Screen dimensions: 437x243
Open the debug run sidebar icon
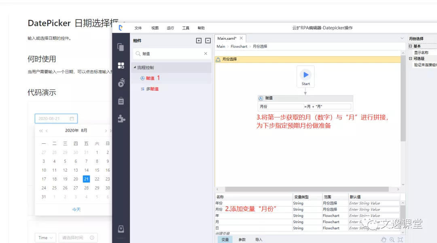[121, 83]
